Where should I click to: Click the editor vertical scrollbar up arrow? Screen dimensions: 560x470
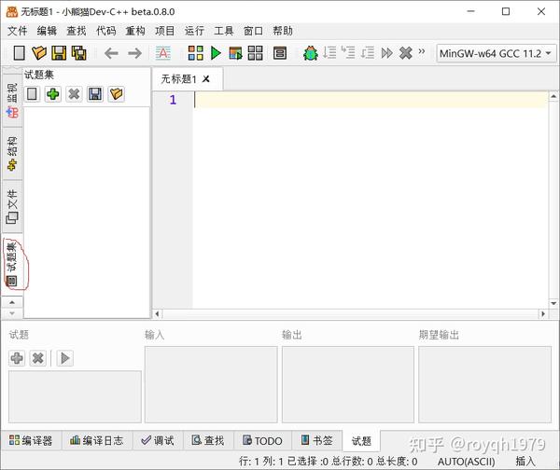pos(553,96)
